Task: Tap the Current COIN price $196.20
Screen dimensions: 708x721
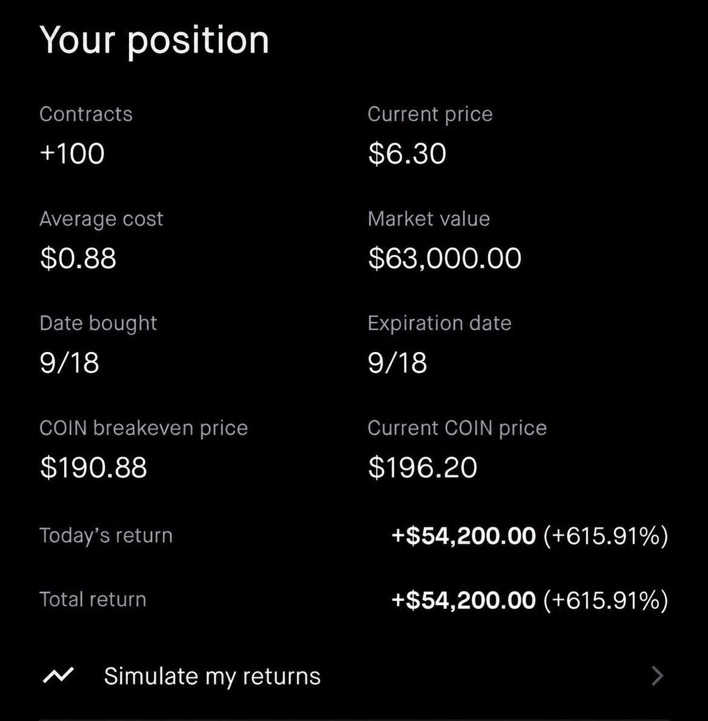Action: pyautogui.click(x=423, y=467)
